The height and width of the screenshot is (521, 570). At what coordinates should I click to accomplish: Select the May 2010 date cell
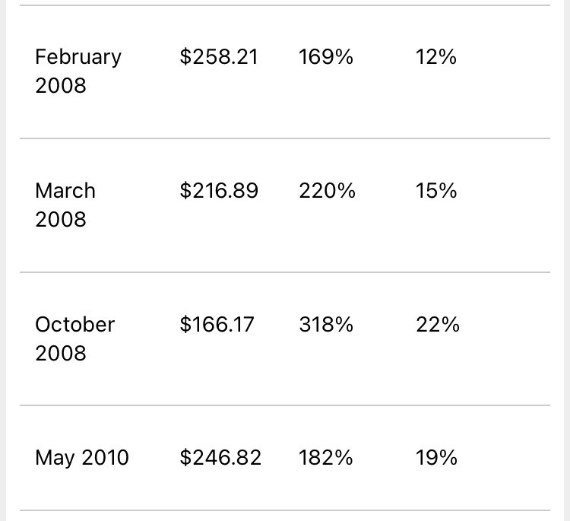tap(82, 458)
